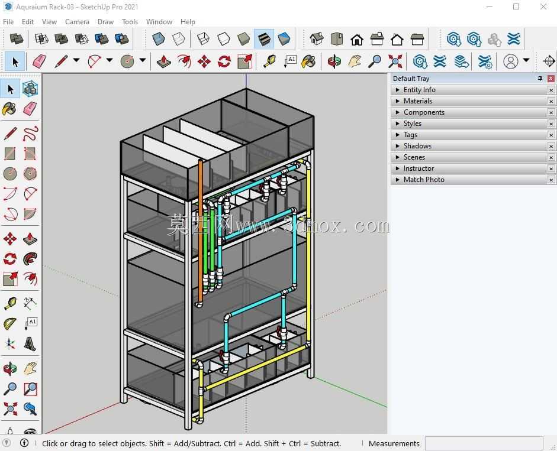The width and height of the screenshot is (557, 451).
Task: Enable X-Ray face style
Action: pyautogui.click(x=159, y=38)
